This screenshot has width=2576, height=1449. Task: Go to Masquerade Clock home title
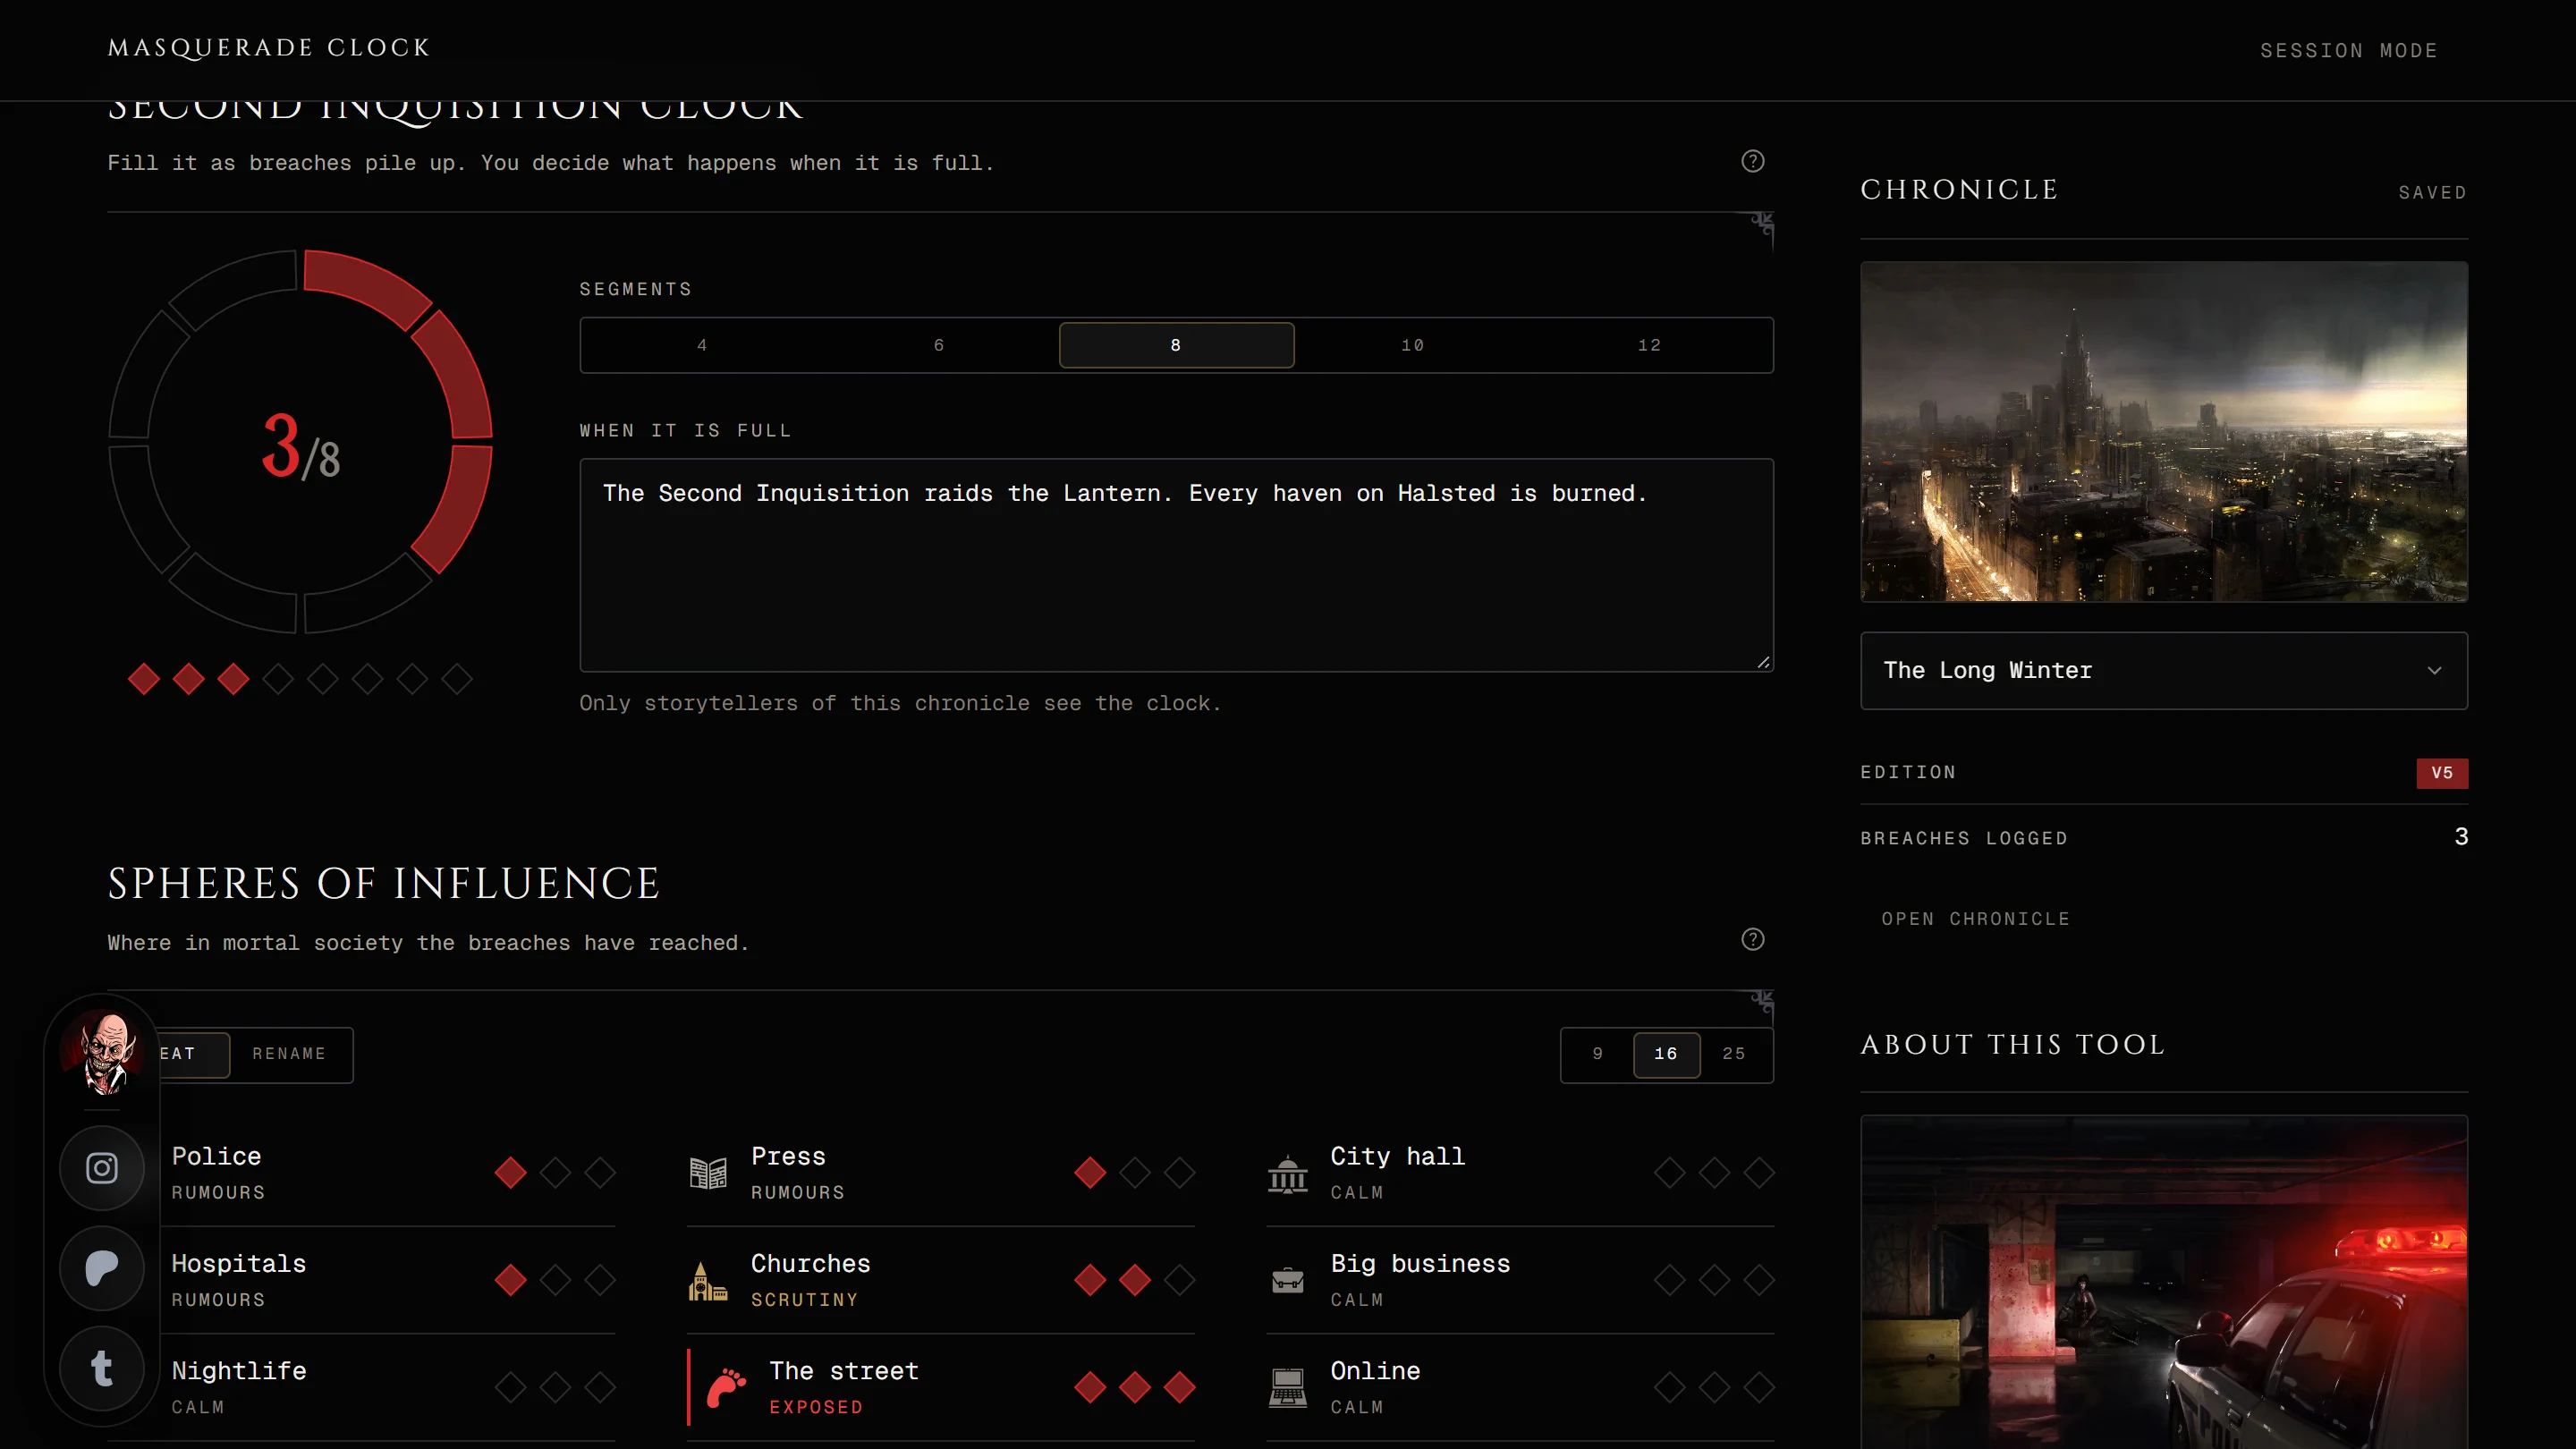[x=269, y=48]
